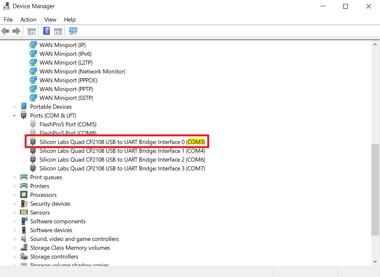Click the blue Help toolbar icon
Image resolution: width=380 pixels, height=277 pixels.
coord(47,31)
